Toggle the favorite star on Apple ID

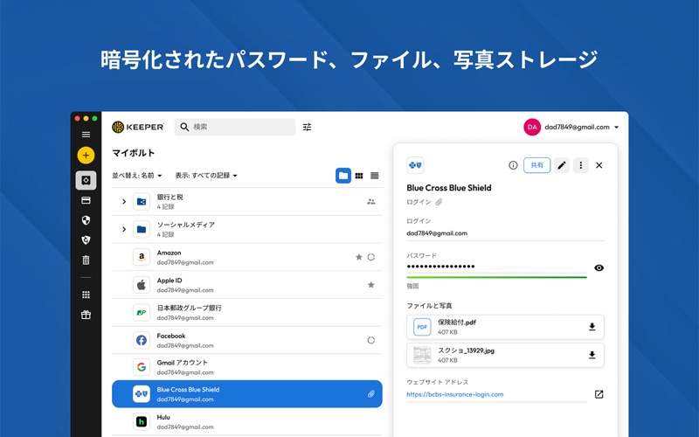(370, 285)
